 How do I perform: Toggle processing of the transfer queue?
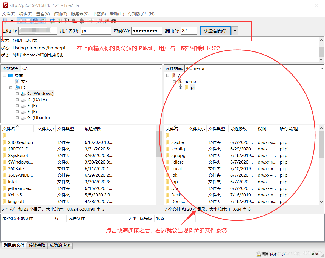pos(60,21)
